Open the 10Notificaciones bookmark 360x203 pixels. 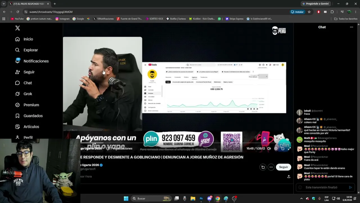pos(103,19)
